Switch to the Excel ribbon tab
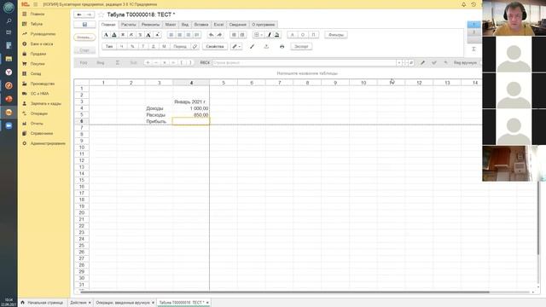 [x=218, y=25]
